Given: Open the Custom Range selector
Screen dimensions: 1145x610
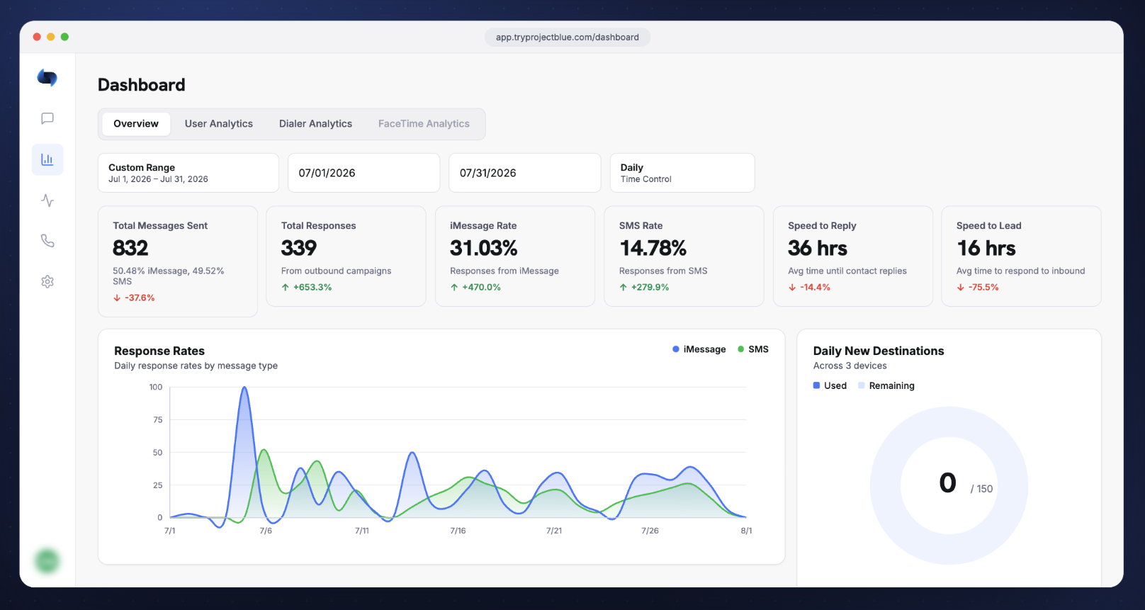Looking at the screenshot, I should pyautogui.click(x=188, y=173).
